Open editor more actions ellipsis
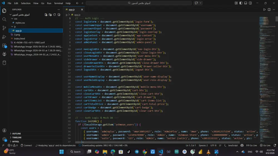 274,9
